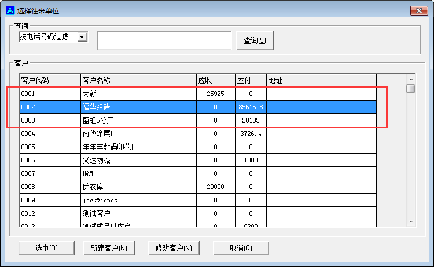Screen dimensions: 434x267
Task: Select customer jack&jones
Action: tap(198, 200)
